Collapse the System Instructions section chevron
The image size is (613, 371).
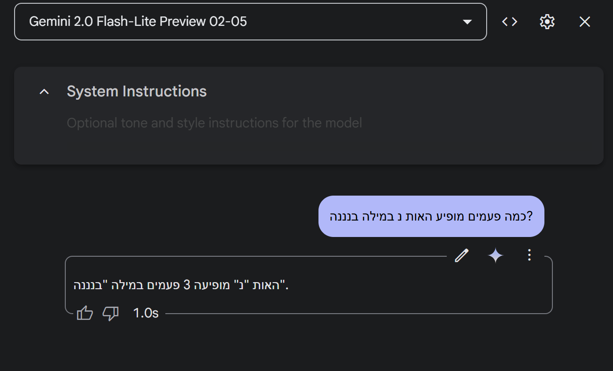tap(44, 92)
